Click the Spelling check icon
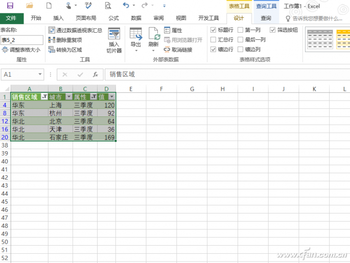Screen dimensions: 350x263 coord(88,6)
